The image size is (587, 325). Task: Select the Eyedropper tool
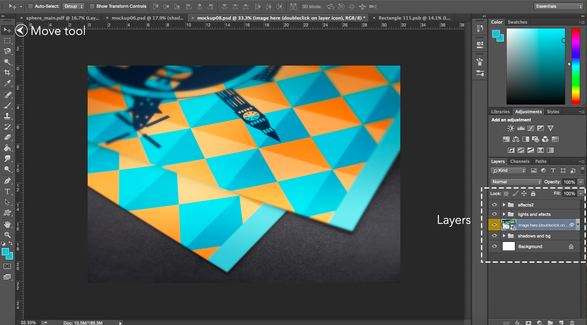coord(7,83)
